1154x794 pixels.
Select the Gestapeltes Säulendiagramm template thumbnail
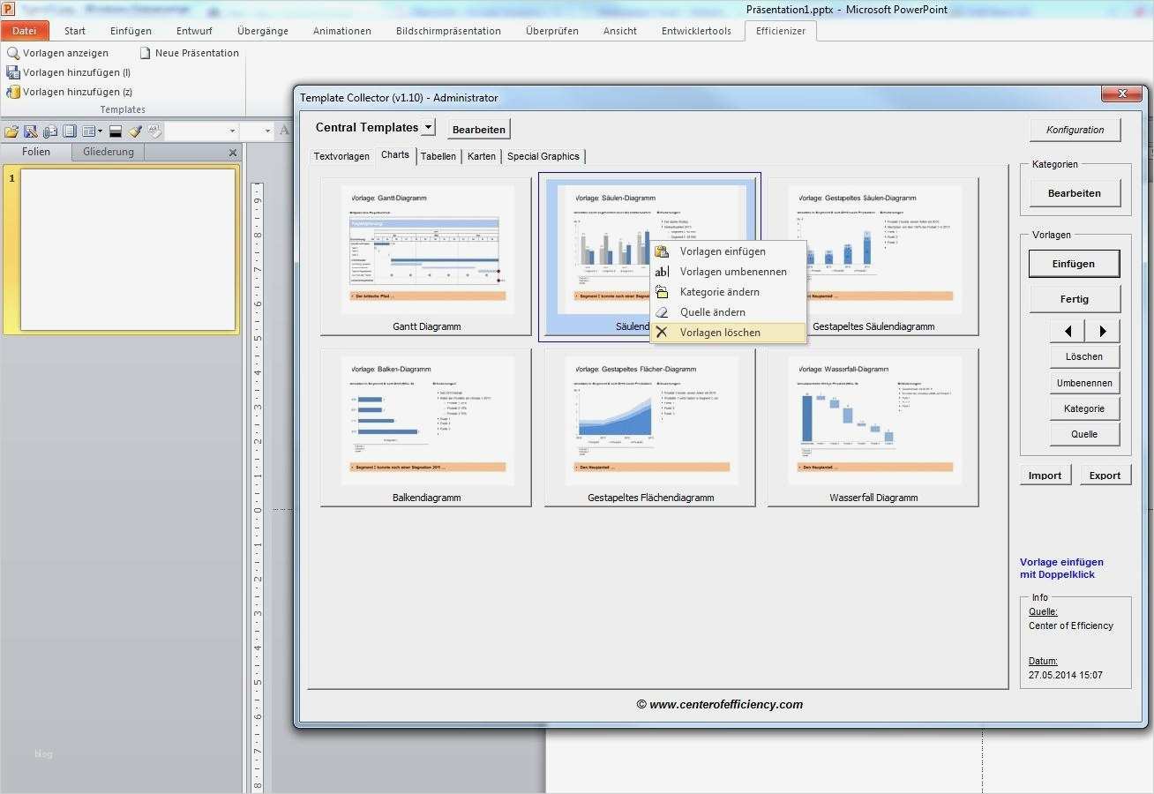pyautogui.click(x=873, y=257)
